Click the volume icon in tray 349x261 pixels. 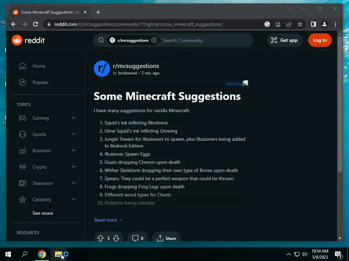305,254
